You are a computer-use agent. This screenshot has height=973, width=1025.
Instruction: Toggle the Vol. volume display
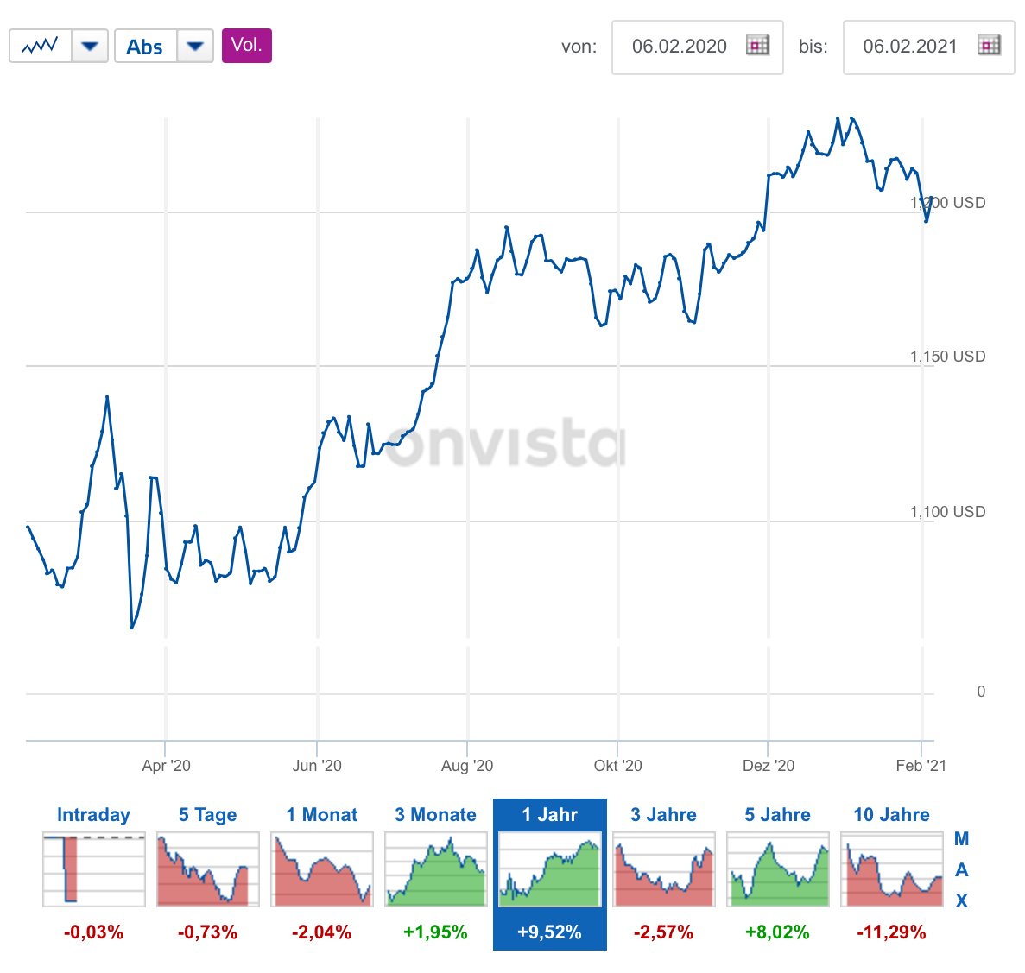pyautogui.click(x=246, y=46)
